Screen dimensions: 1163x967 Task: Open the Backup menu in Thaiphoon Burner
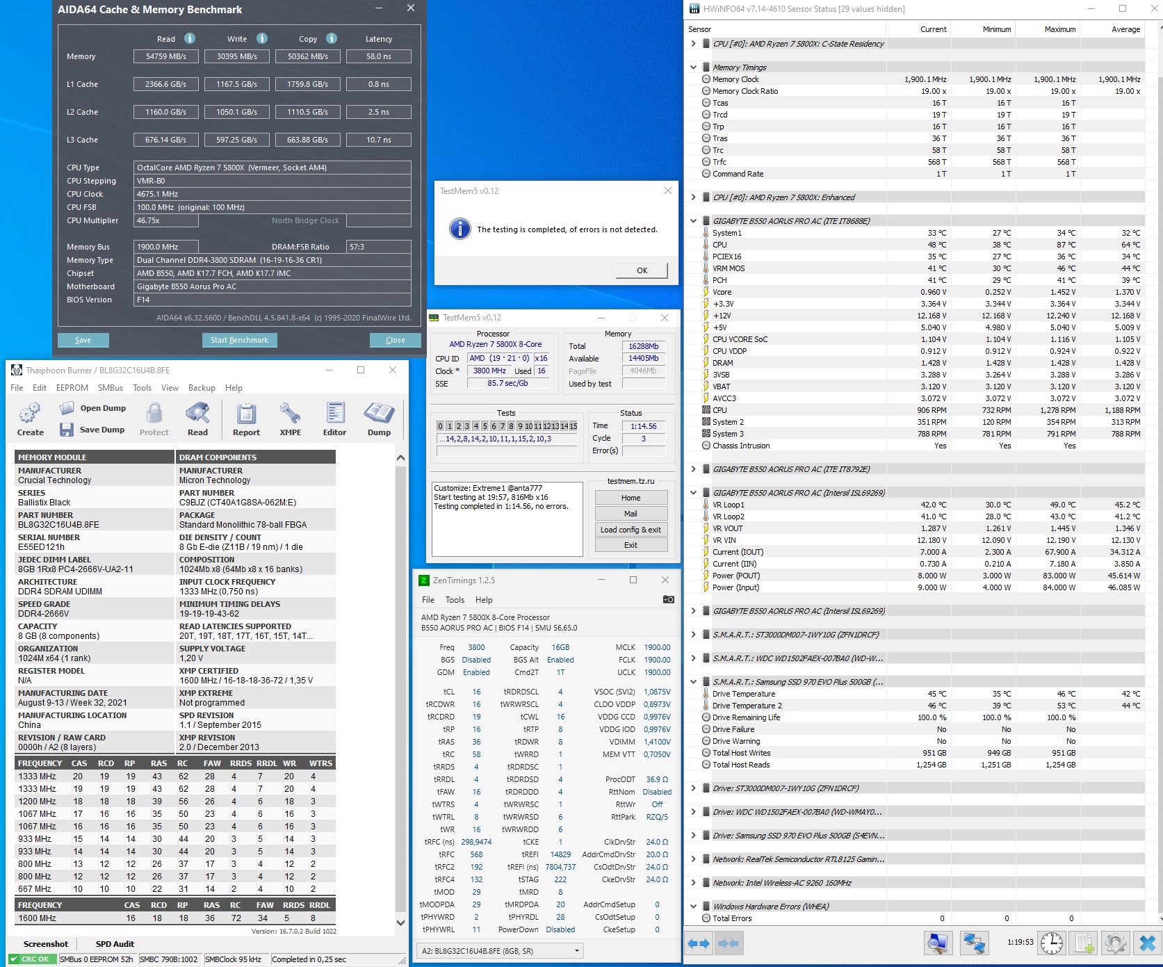tap(202, 388)
